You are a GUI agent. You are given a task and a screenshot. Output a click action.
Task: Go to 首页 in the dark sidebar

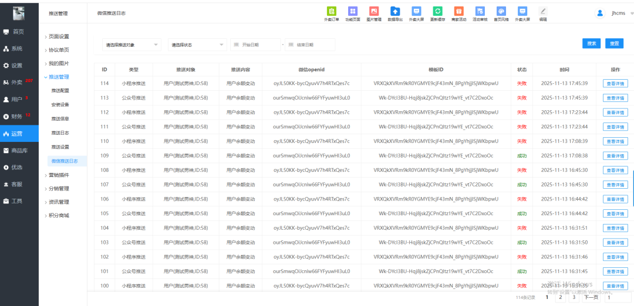click(19, 32)
